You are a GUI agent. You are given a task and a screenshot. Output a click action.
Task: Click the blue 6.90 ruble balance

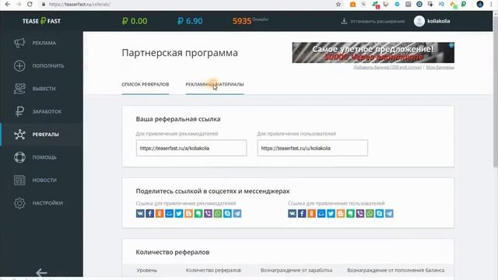tap(190, 21)
